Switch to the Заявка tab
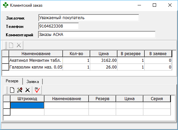The image size is (178, 130). (x=33, y=82)
